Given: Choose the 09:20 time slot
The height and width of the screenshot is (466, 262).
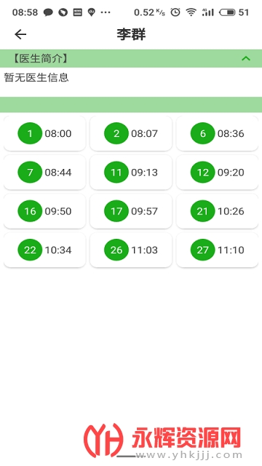Looking at the screenshot, I should pos(217,173).
